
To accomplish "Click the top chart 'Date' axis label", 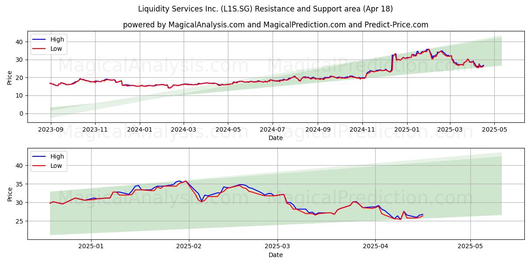I will click(x=276, y=138).
